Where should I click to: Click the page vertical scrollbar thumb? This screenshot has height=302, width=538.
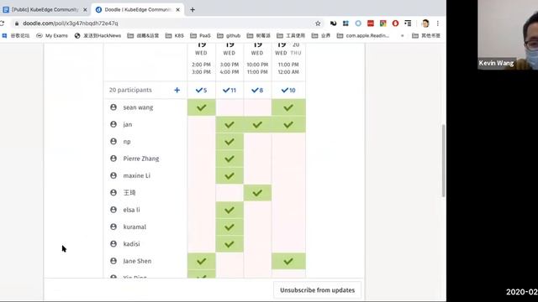coord(443,160)
